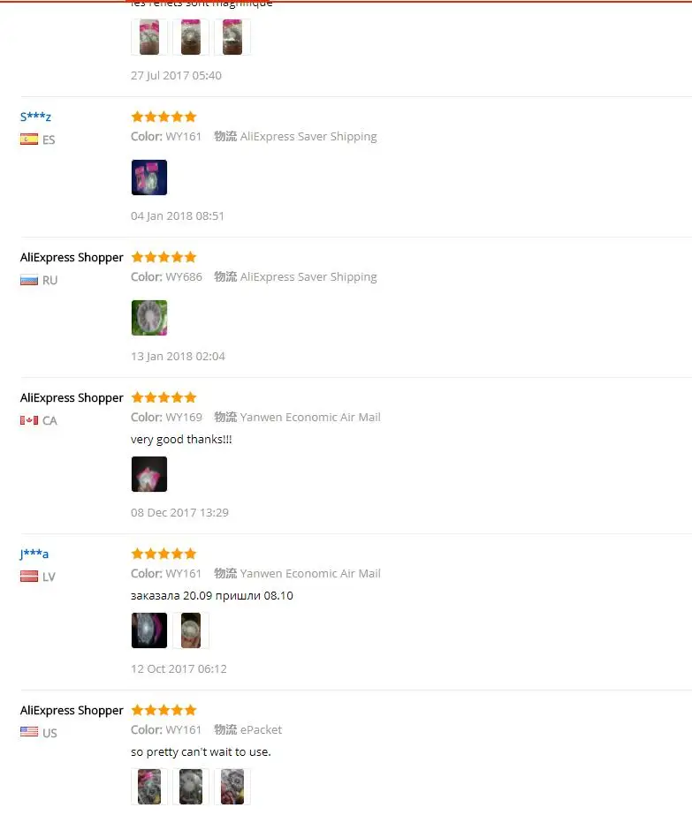Click the US flag icon next to US
Viewport: 692px width, 815px height.
pos(29,732)
